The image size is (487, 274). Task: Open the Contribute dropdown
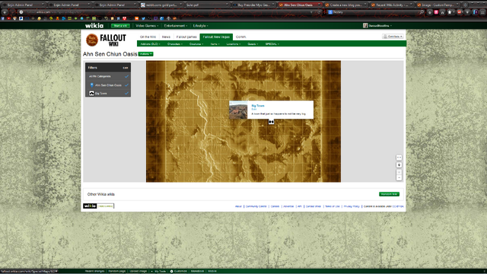coord(393,37)
